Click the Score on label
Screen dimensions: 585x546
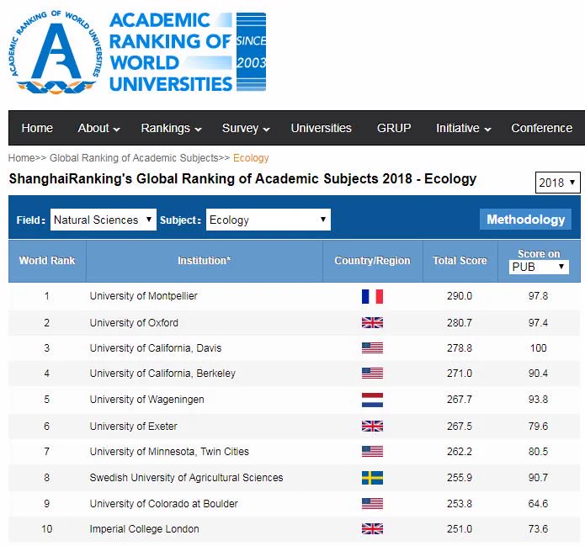click(539, 253)
